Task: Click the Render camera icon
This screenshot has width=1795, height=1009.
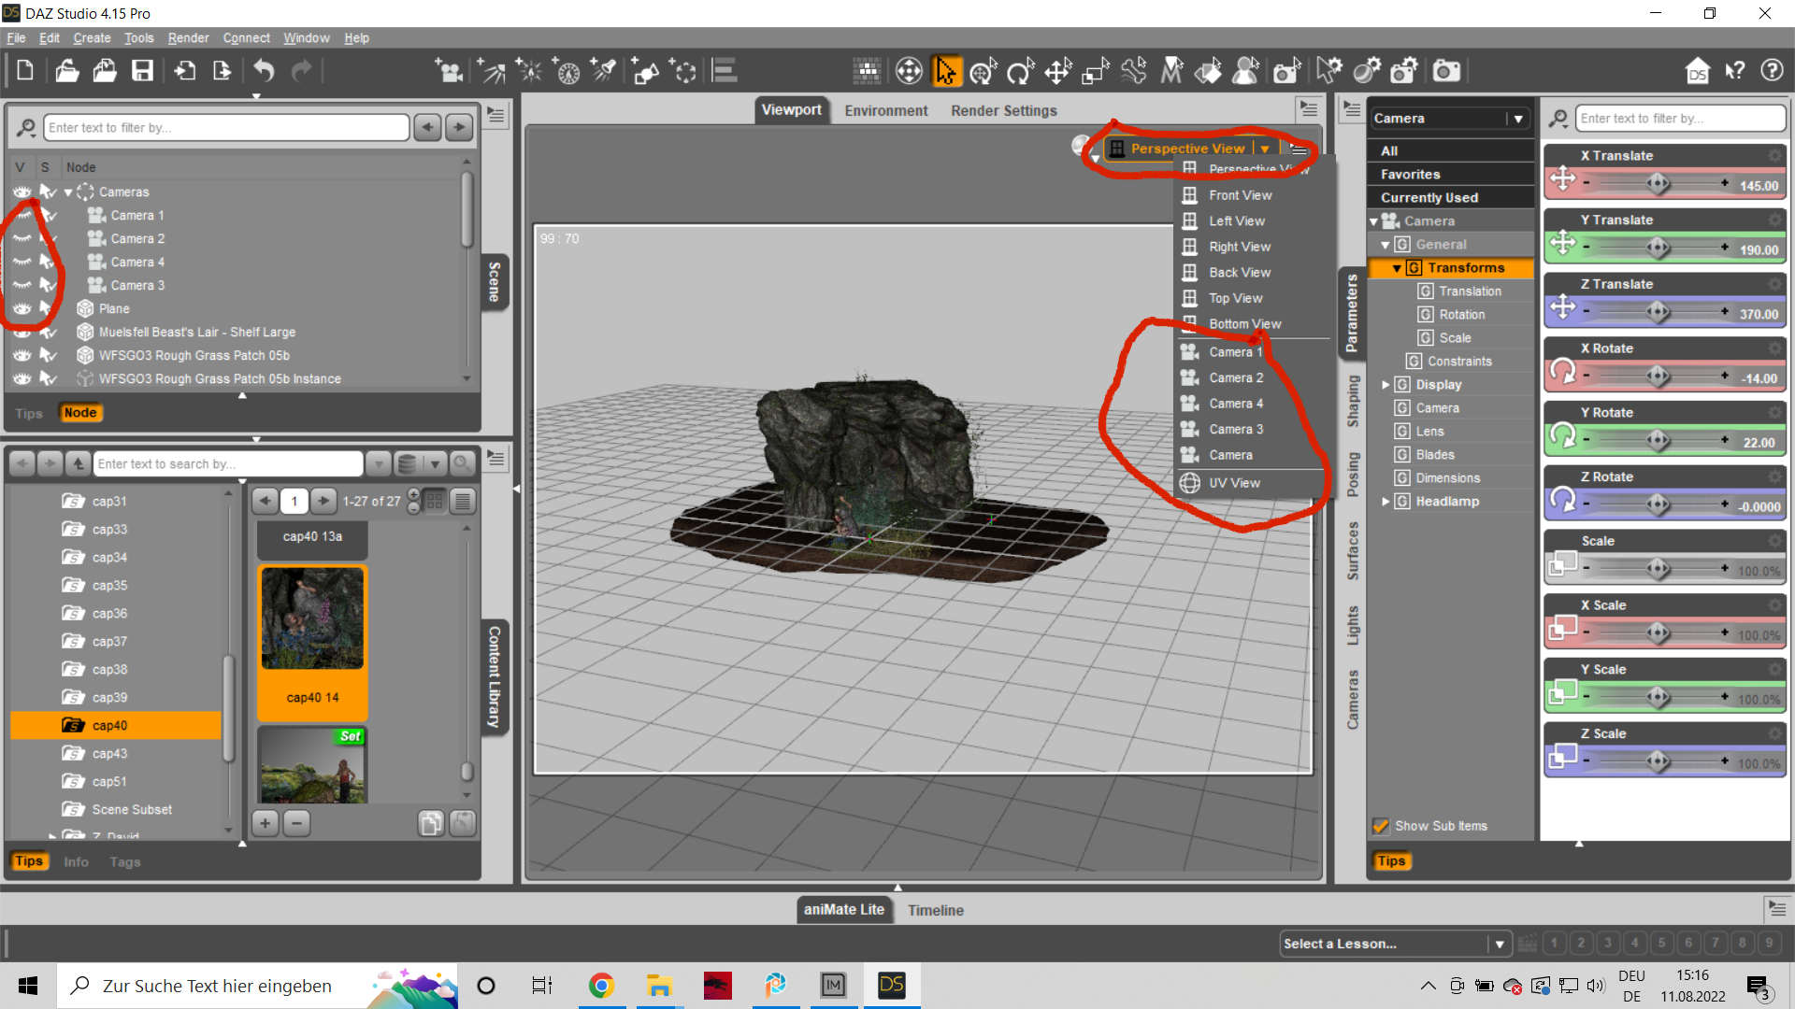Action: 1446,71
